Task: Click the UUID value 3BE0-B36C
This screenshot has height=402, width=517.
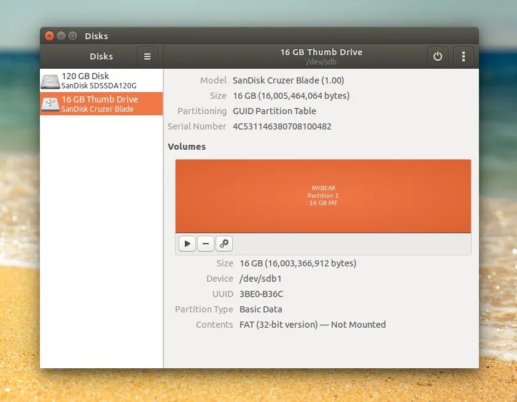Action: (261, 294)
